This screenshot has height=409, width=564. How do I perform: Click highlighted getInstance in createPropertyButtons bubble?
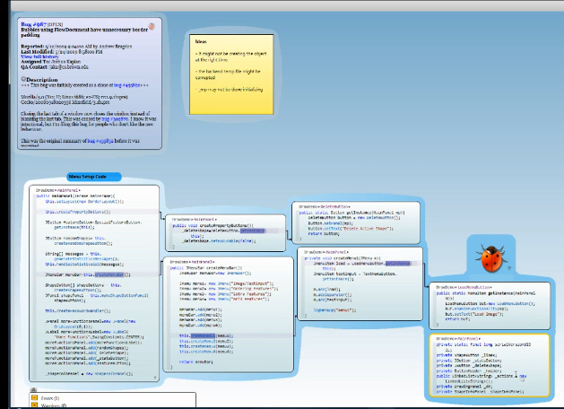253,231
